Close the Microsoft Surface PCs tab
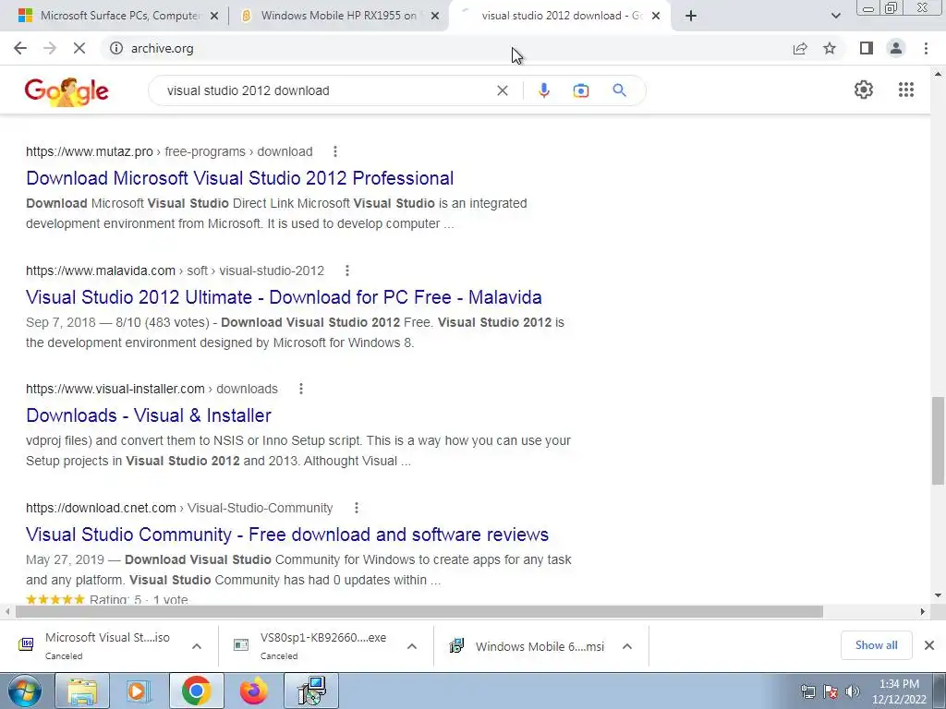The height and width of the screenshot is (709, 946). tap(213, 16)
